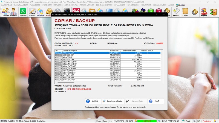Screen dimensions: 219x123
Task: Click the printer icon in status bar
Action: [x=194, y=121]
